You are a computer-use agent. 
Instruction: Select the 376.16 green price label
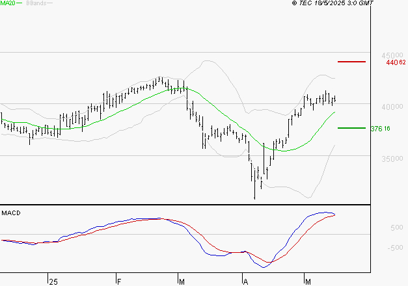click(380, 129)
